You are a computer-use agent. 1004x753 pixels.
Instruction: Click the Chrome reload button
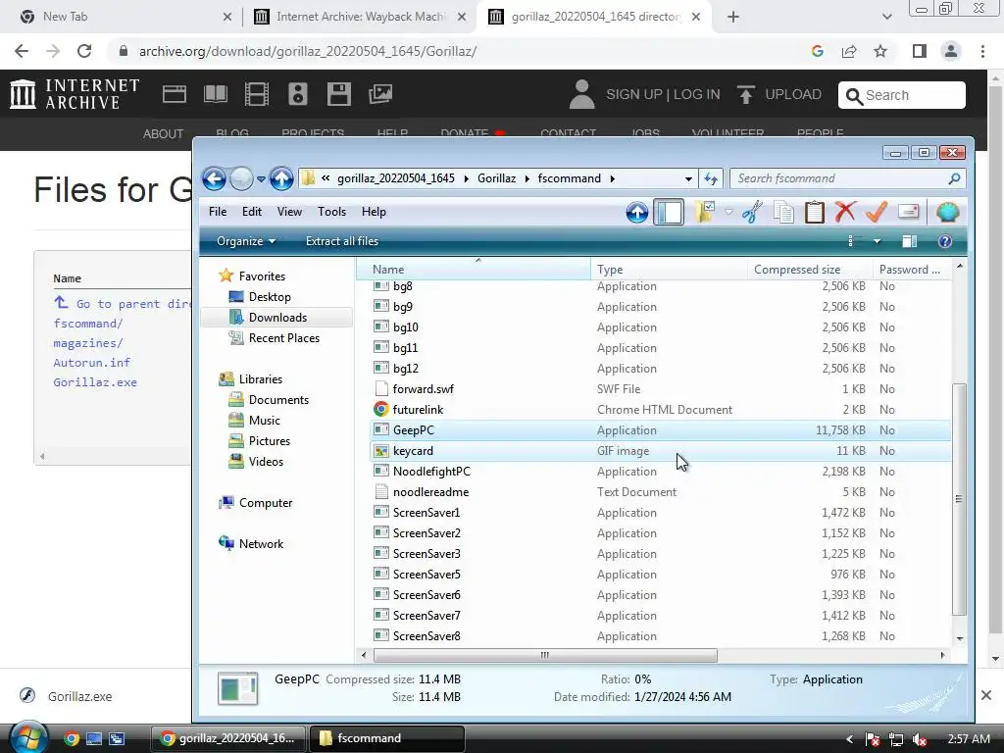84,51
